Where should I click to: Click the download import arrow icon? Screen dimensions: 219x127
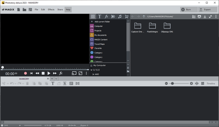[x=205, y=17]
